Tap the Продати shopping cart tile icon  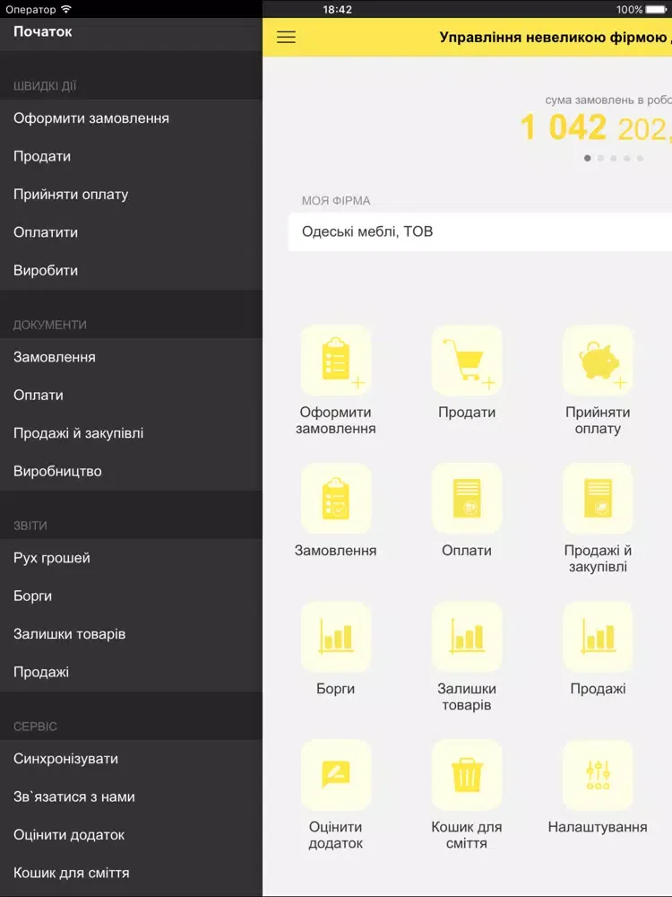(467, 361)
